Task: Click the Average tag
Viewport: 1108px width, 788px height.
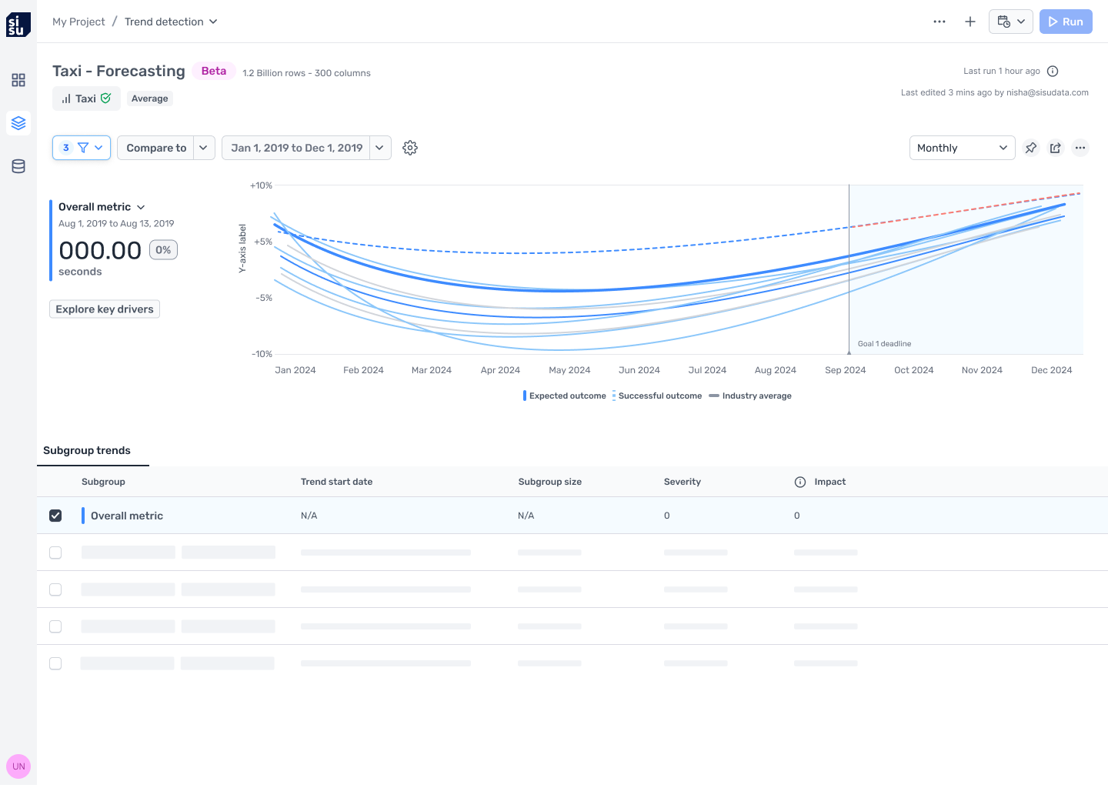Action: [x=149, y=98]
